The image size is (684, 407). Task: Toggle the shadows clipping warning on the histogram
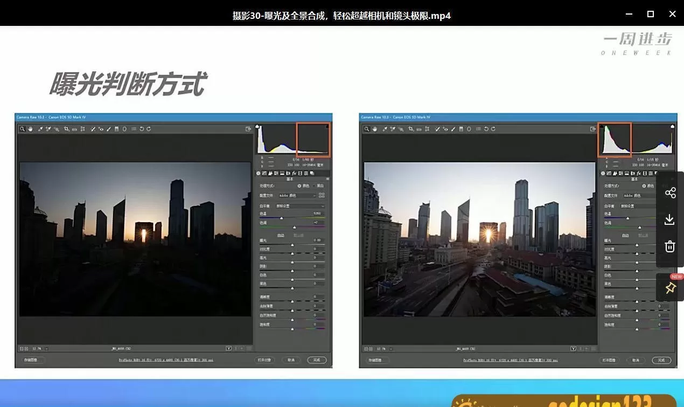257,126
